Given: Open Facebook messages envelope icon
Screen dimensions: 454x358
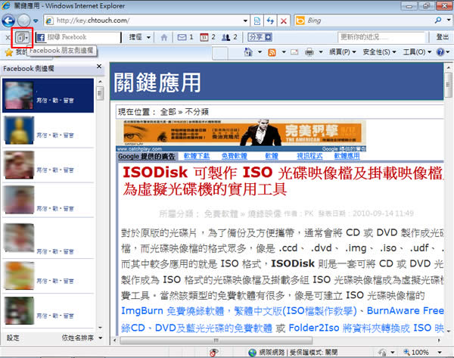Looking at the screenshot, I should click(x=182, y=37).
